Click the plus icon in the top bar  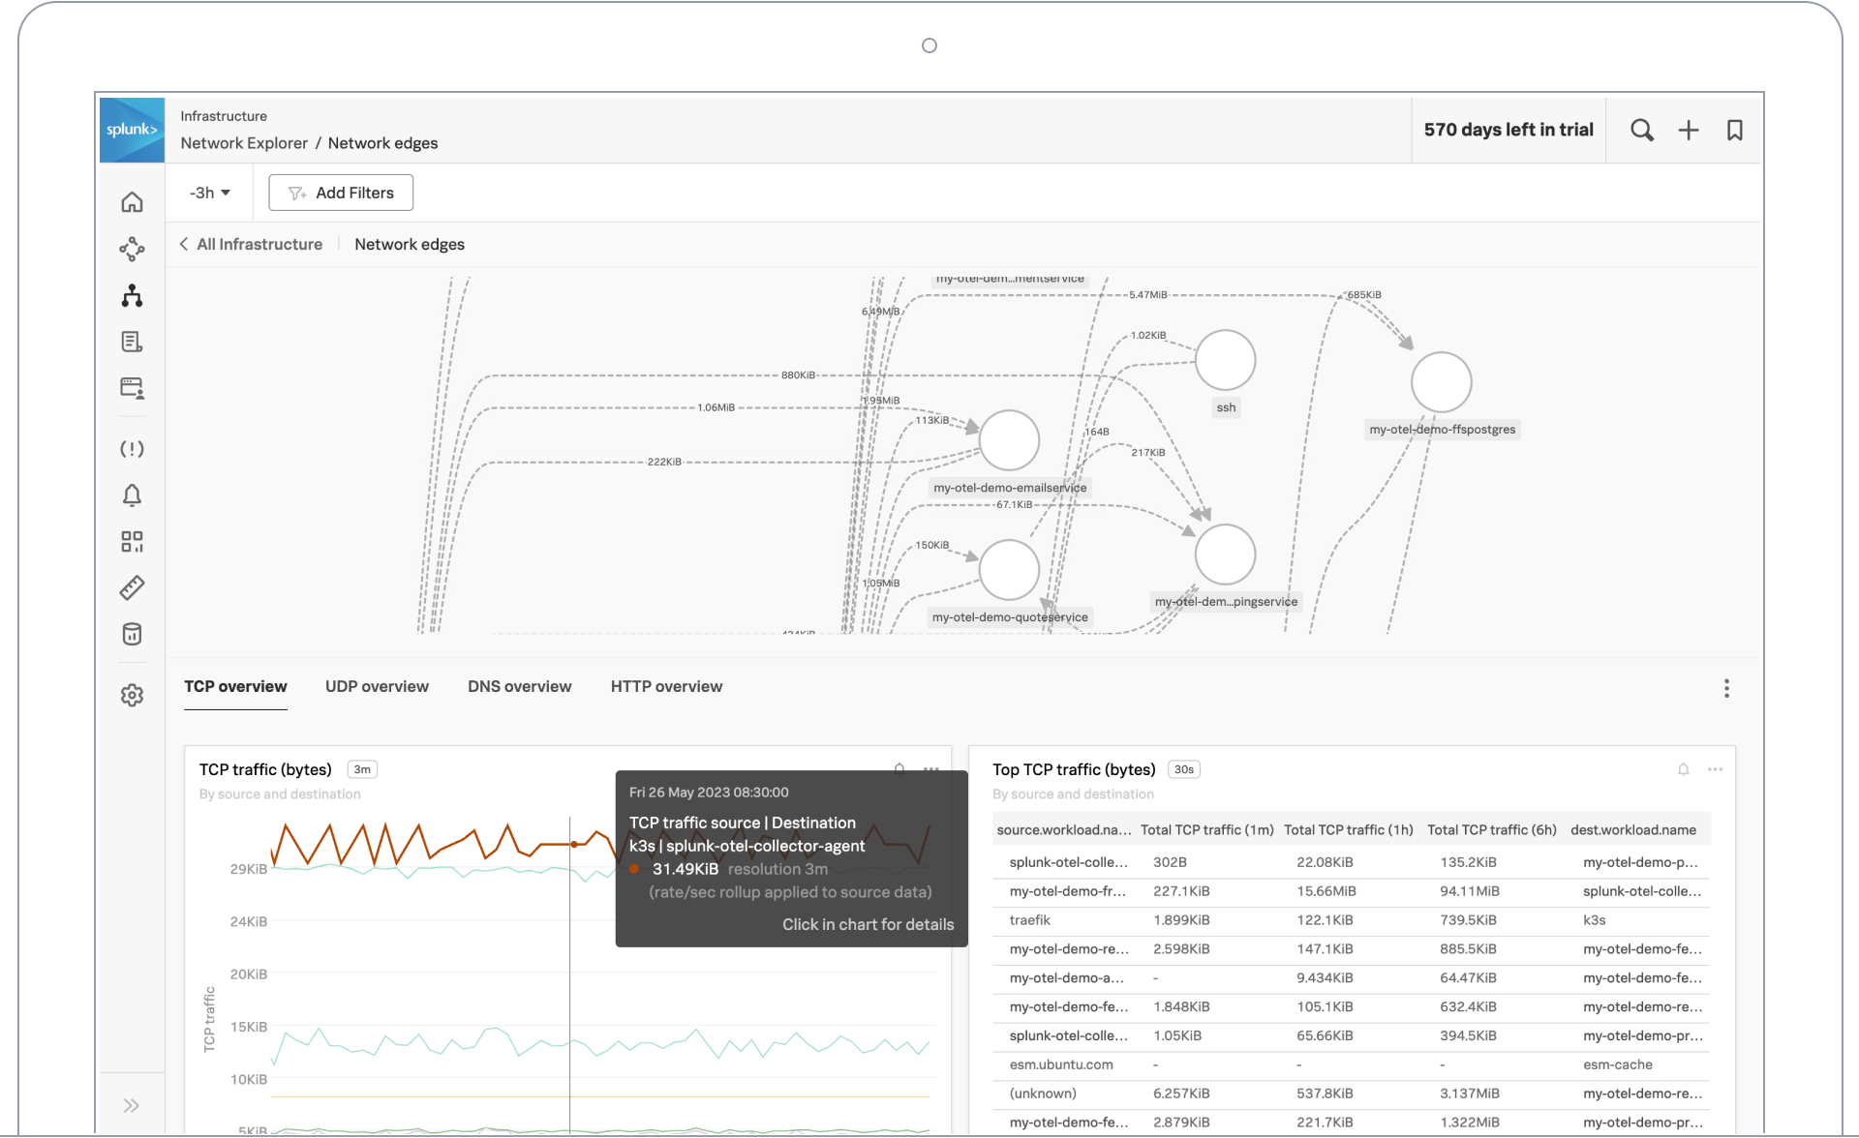[x=1689, y=130]
